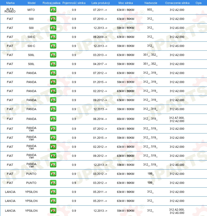The width and height of the screenshot is (207, 216).
Task: Click 312_, 519_ body code in Van 02.2012 row
Action: click(x=150, y=146)
